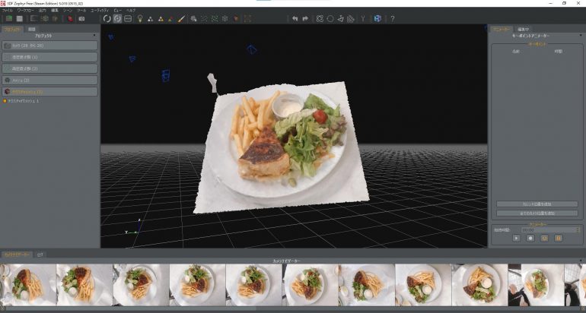Click the dense green dots icon
Viewport: 586px width, 313px height.
pos(215,19)
